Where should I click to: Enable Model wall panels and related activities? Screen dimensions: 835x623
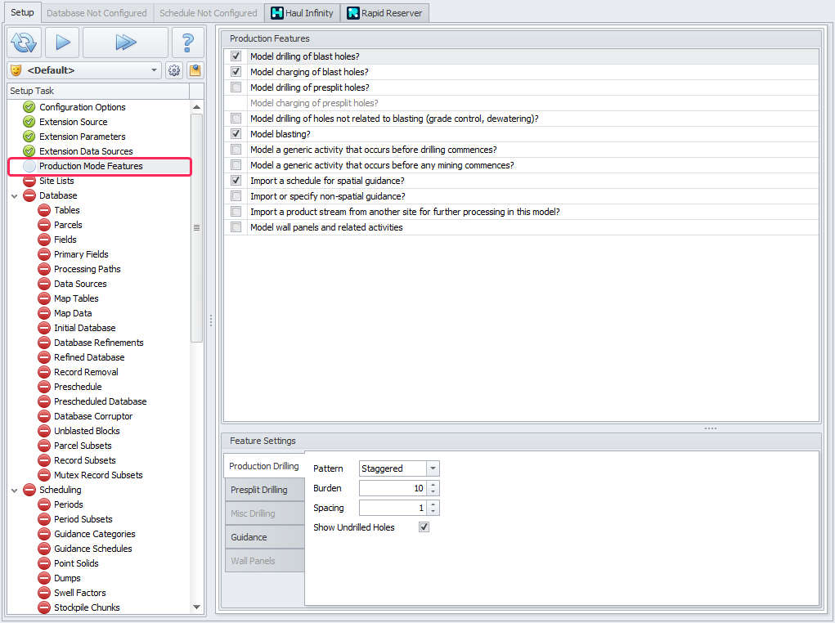coord(236,226)
